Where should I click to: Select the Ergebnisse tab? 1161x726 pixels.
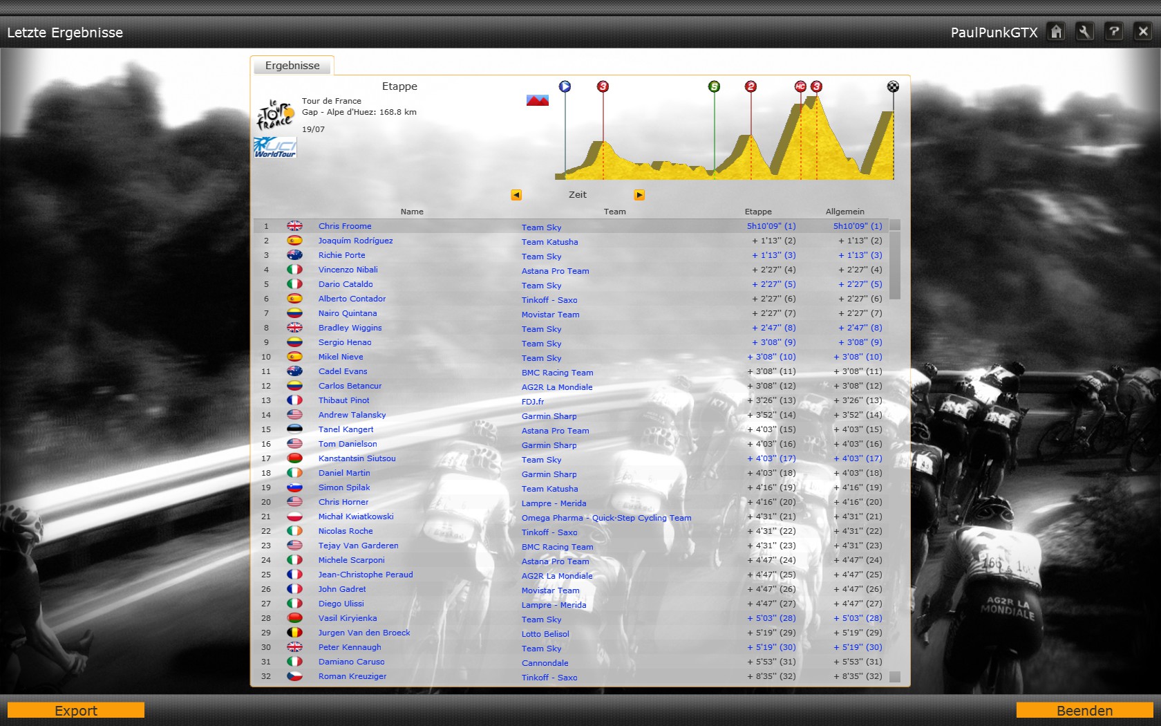(292, 66)
